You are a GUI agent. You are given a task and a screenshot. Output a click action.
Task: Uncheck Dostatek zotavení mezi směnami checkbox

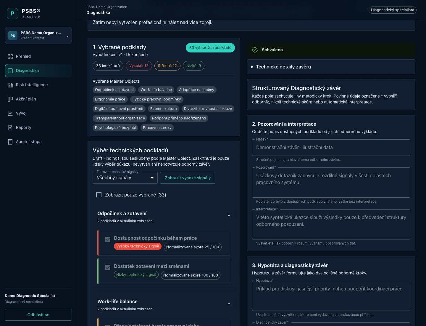[108, 268]
